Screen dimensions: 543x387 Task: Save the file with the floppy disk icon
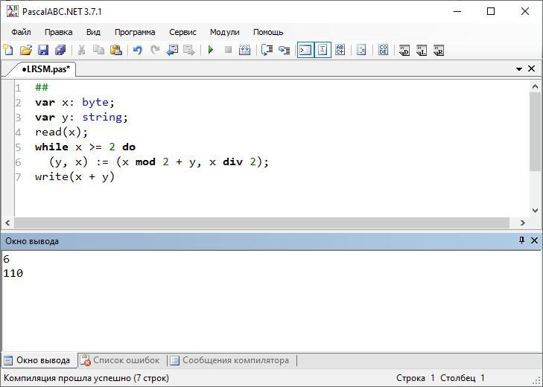43,50
